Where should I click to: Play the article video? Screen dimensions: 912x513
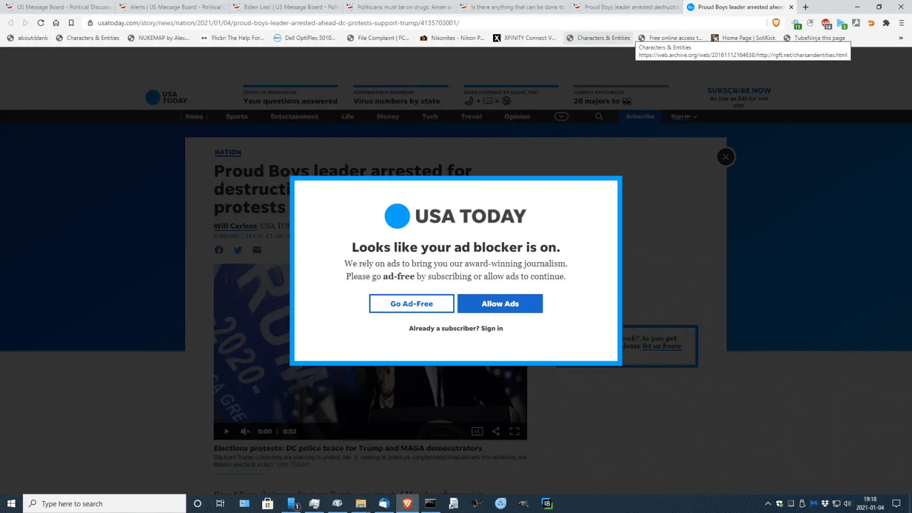[226, 431]
